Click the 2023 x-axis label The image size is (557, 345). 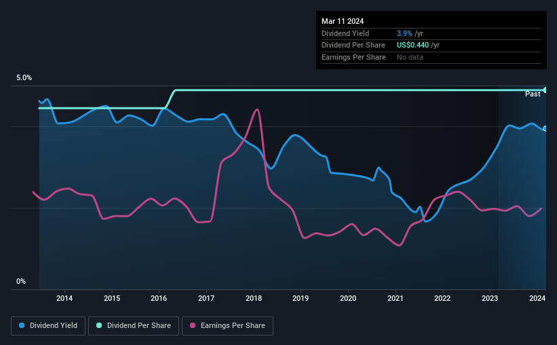pyautogui.click(x=490, y=298)
